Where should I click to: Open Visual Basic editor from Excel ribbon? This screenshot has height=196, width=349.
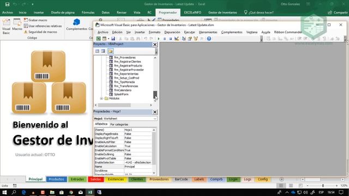pyautogui.click(x=6, y=27)
